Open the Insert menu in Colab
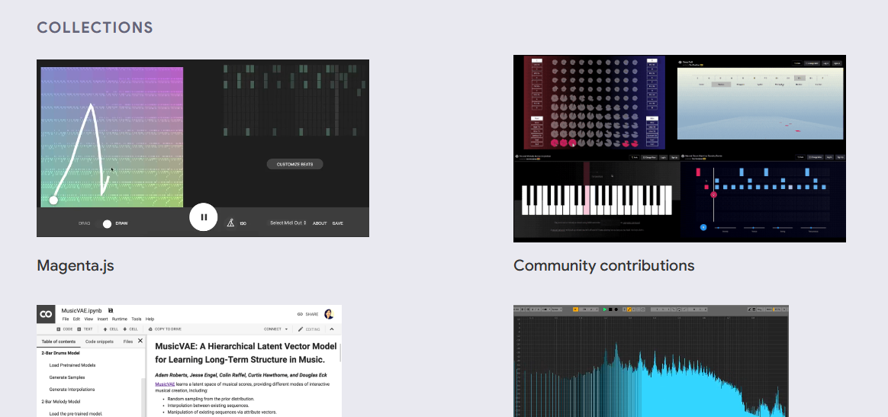This screenshot has height=417, width=888. pos(102,319)
